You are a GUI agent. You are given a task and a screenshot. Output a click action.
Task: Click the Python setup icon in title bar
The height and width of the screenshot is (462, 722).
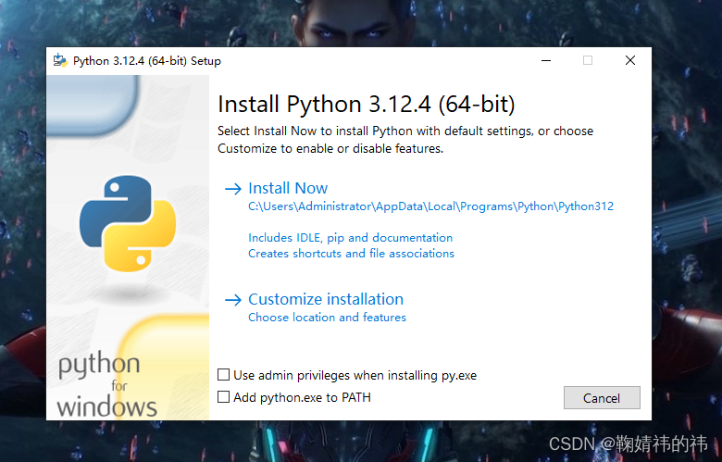tap(60, 60)
